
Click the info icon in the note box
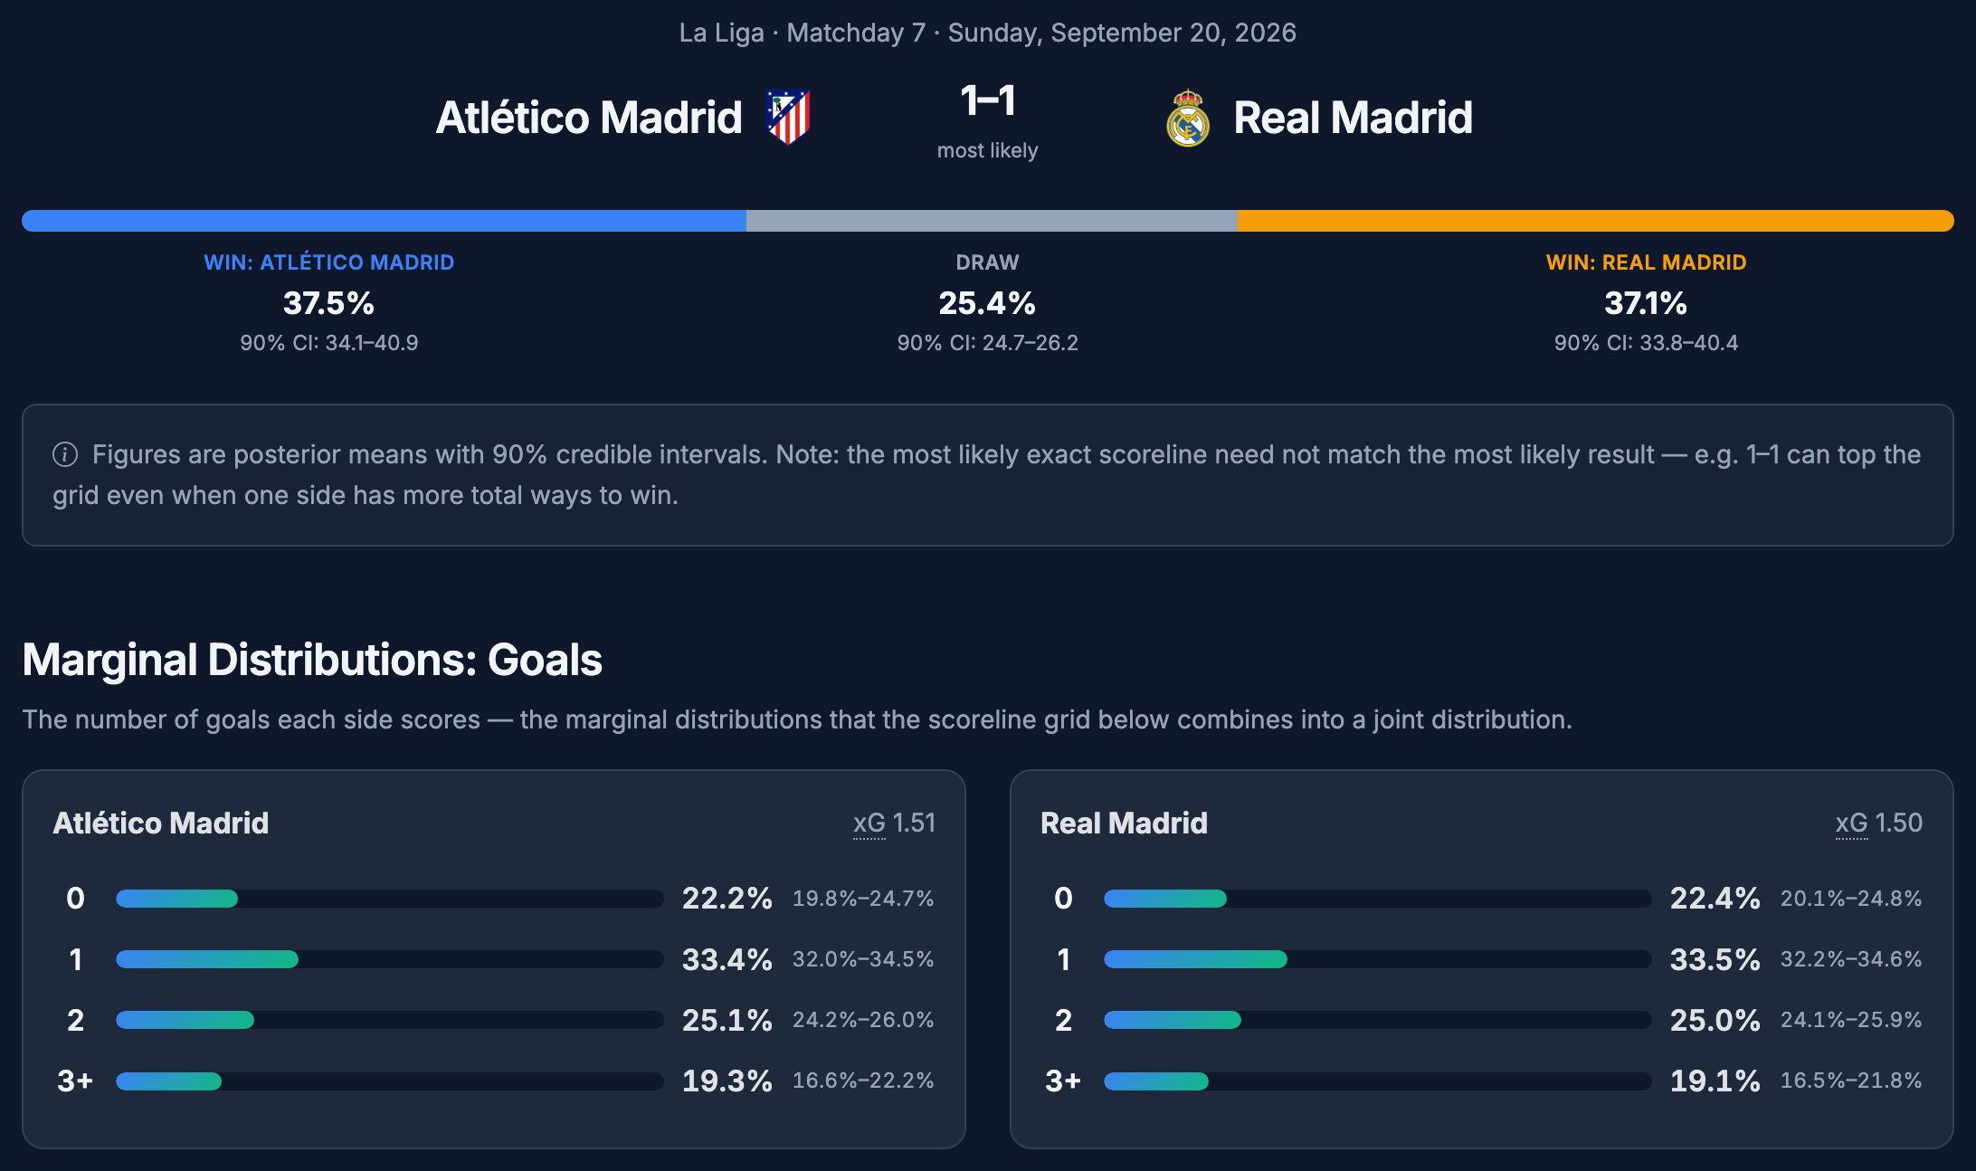click(x=65, y=454)
